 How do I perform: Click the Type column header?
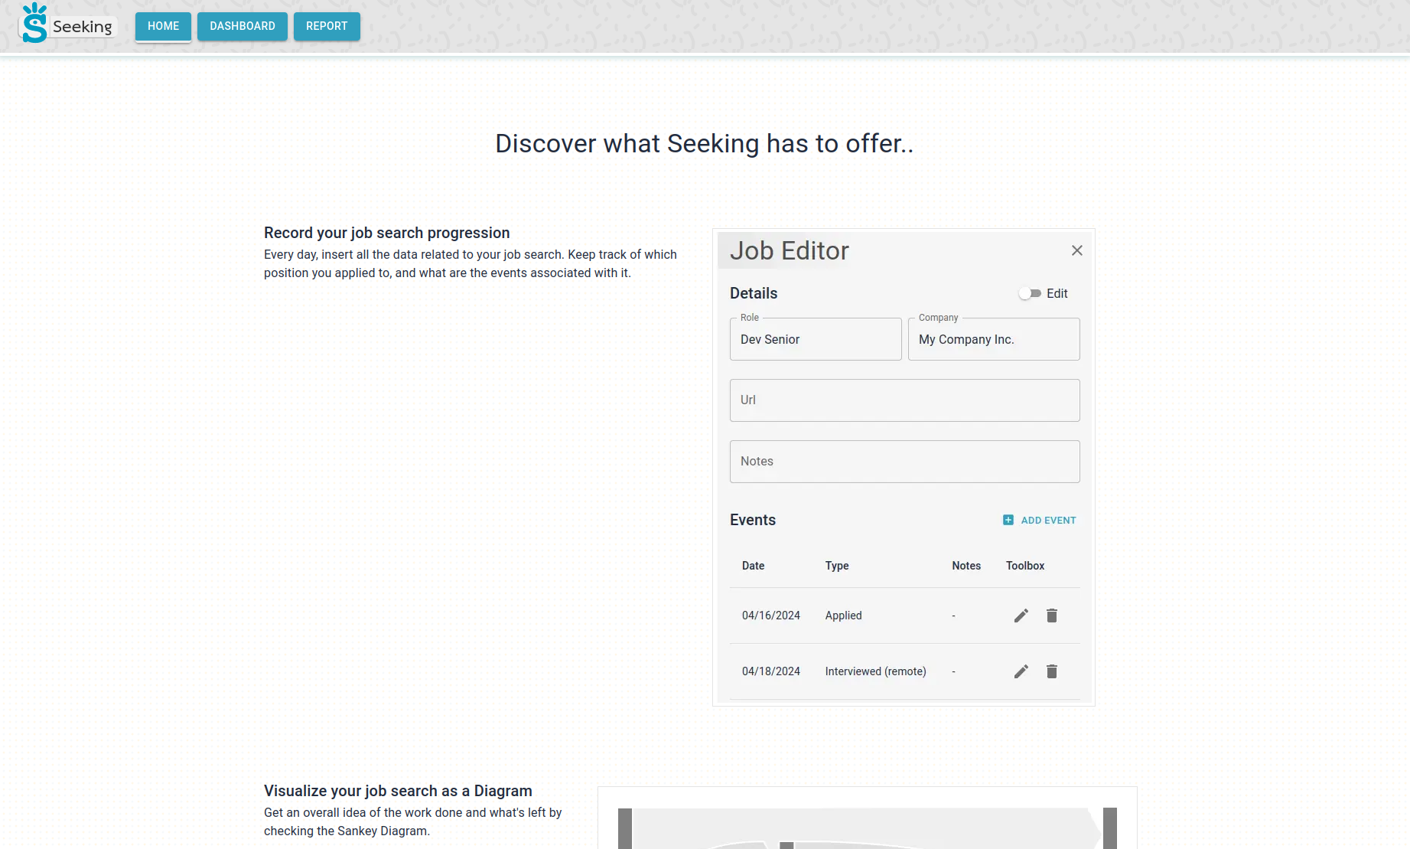coord(836,566)
